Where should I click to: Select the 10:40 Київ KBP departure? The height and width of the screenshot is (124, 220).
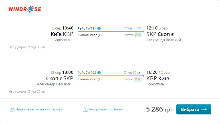click(68, 28)
